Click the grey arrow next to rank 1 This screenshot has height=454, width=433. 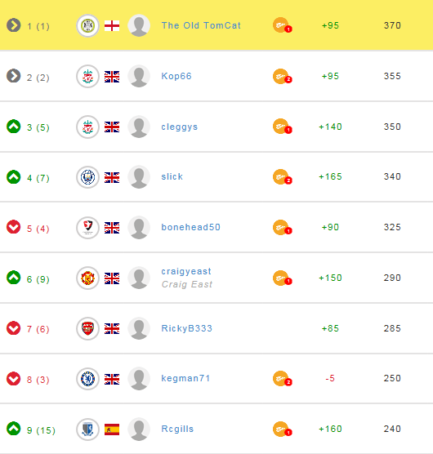14,25
